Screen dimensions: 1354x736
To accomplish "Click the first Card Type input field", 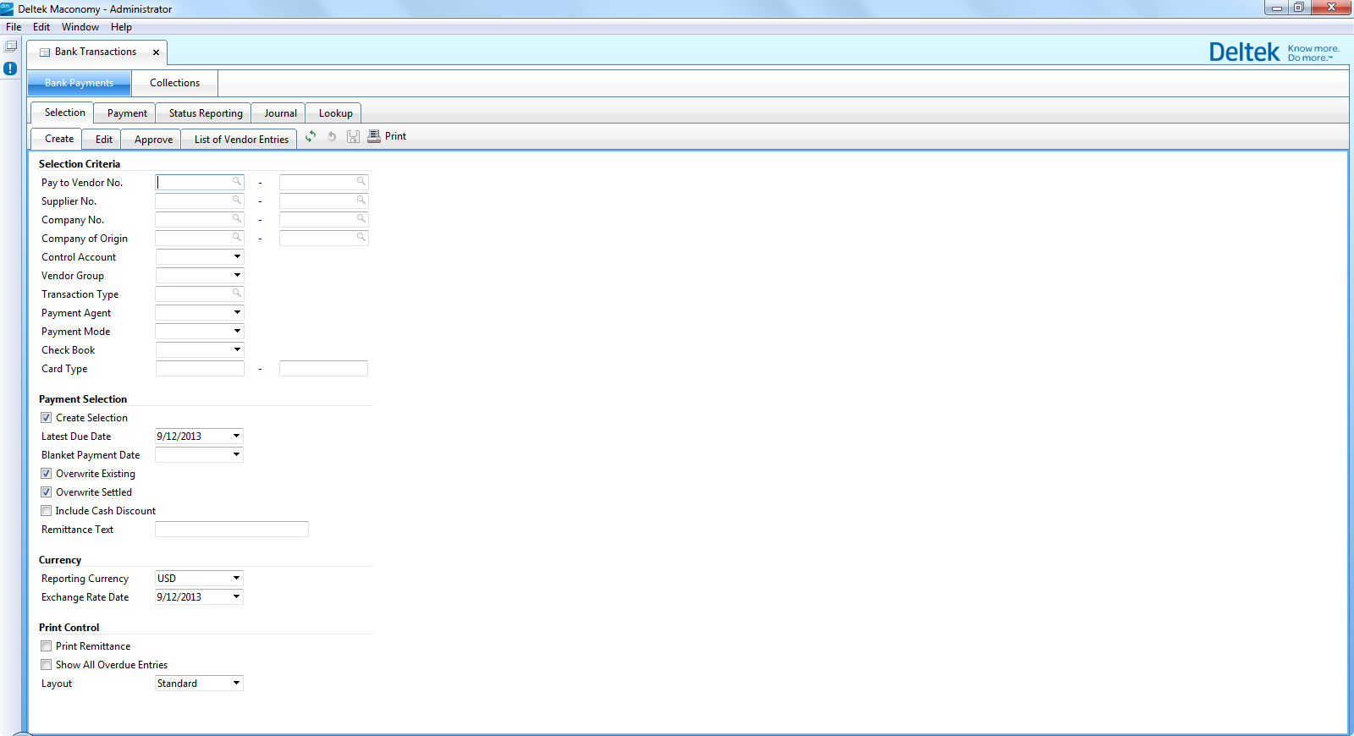I will (x=200, y=368).
